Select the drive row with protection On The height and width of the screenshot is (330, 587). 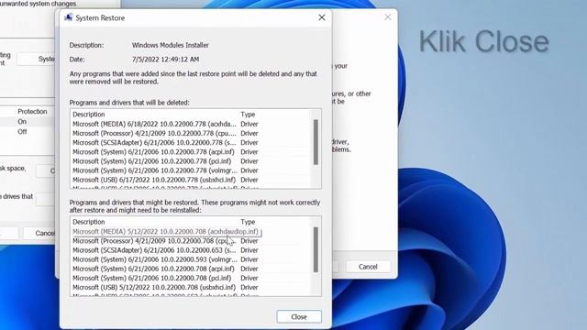(x=27, y=122)
